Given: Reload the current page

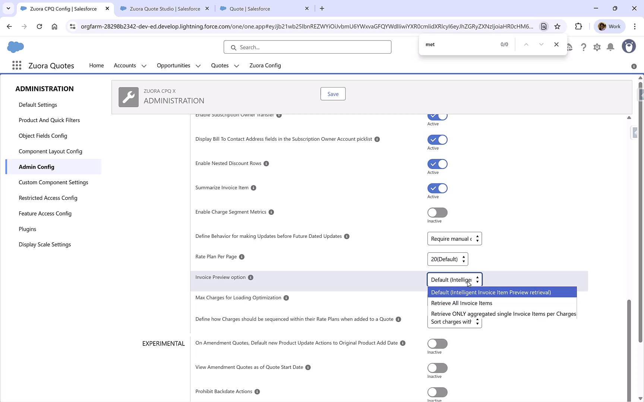Looking at the screenshot, I should pyautogui.click(x=40, y=26).
